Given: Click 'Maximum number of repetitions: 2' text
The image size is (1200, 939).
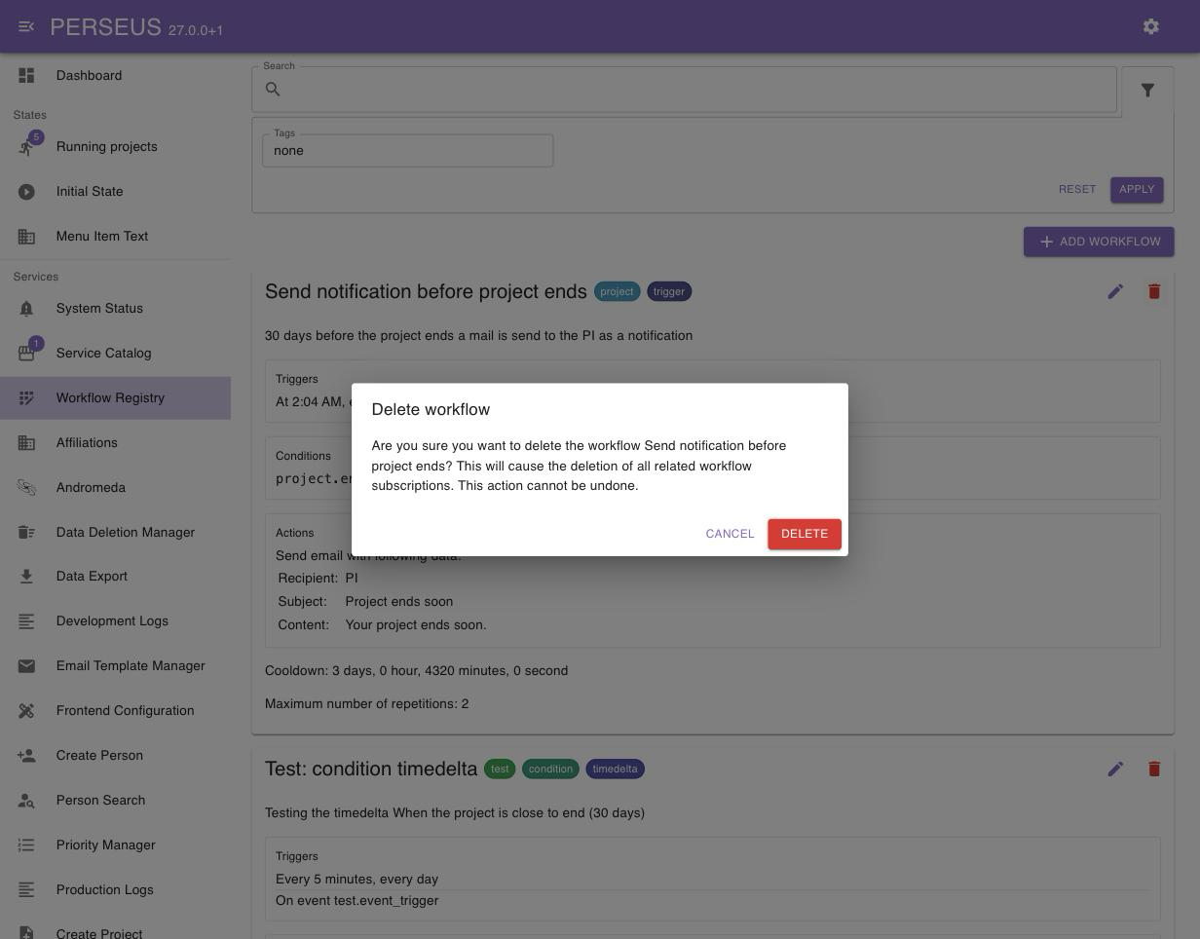Looking at the screenshot, I should point(366,703).
